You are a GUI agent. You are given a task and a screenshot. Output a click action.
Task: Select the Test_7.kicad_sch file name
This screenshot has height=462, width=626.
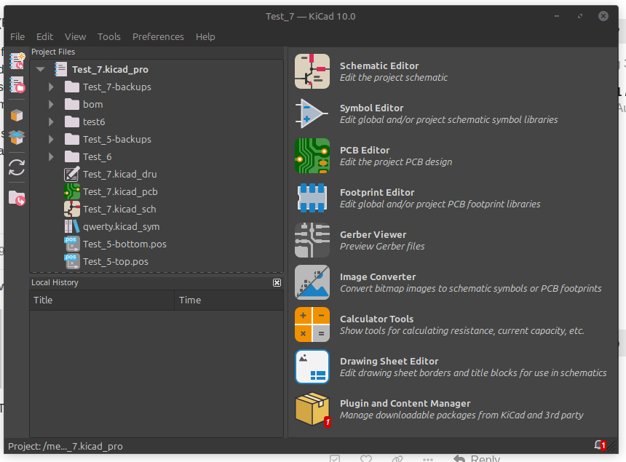pos(119,209)
